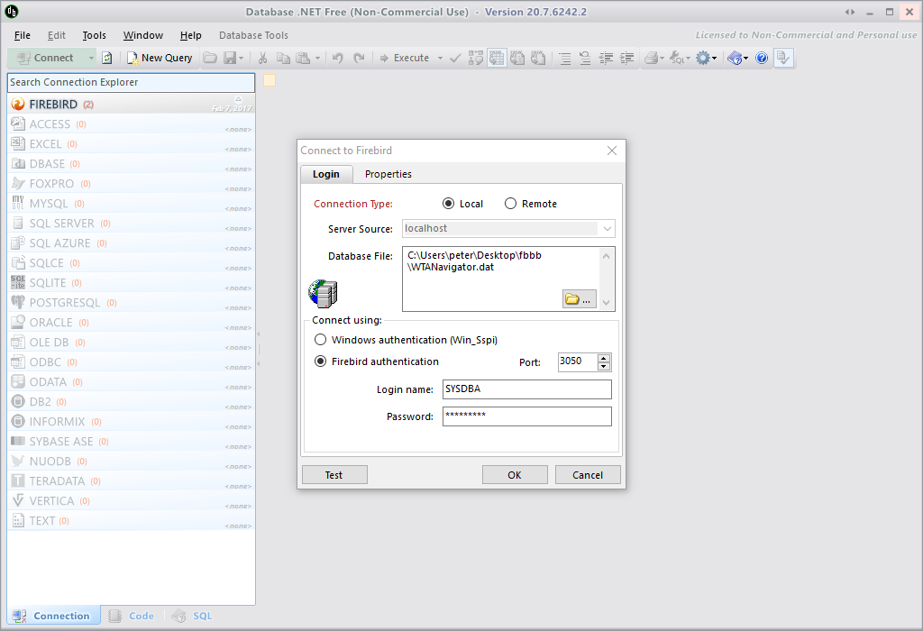Decrease the Port number with down arrow
923x631 pixels.
tap(603, 366)
